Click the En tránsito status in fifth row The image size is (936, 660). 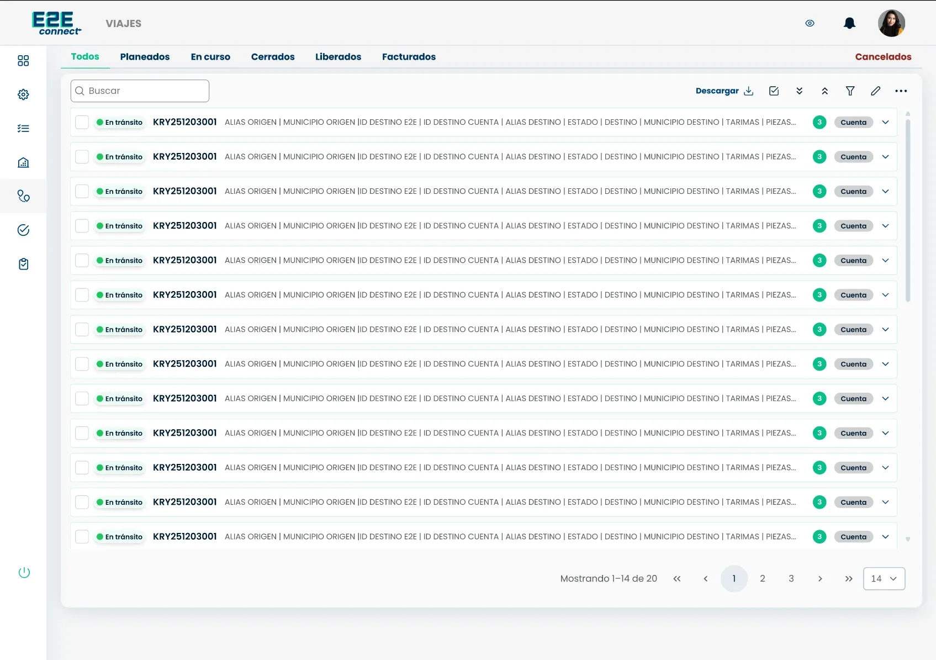120,261
